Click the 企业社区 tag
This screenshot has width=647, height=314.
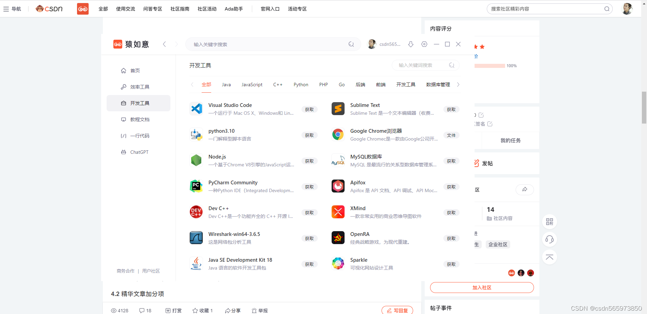(498, 244)
